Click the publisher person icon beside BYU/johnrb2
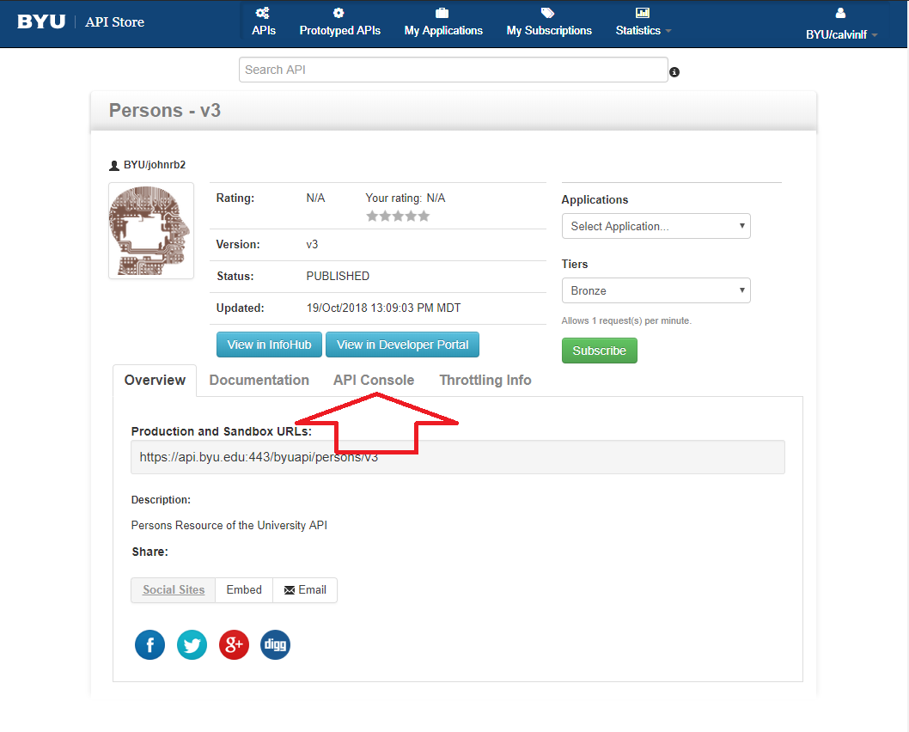 point(114,166)
